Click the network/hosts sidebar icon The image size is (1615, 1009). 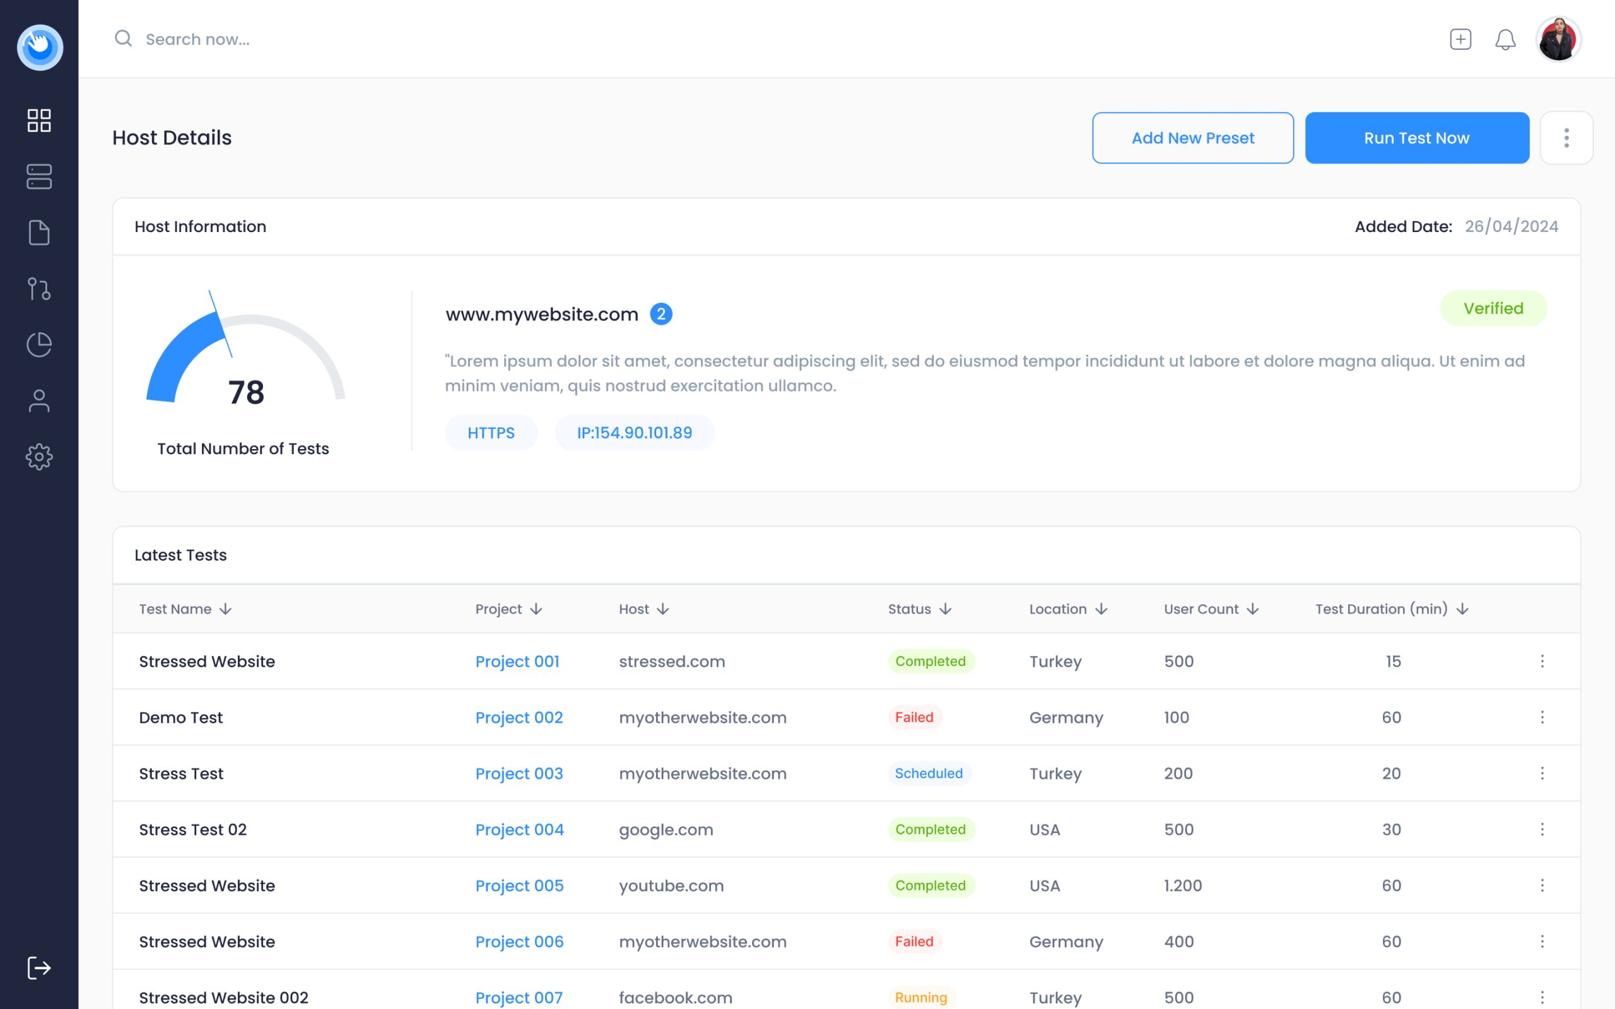pyautogui.click(x=38, y=288)
